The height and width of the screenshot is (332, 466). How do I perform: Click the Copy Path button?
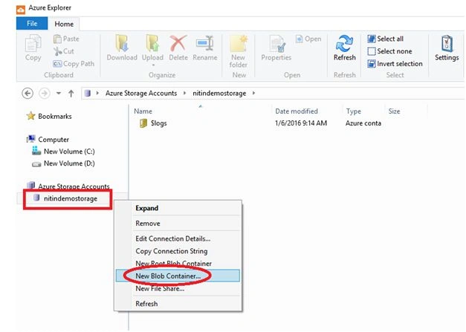coord(74,64)
